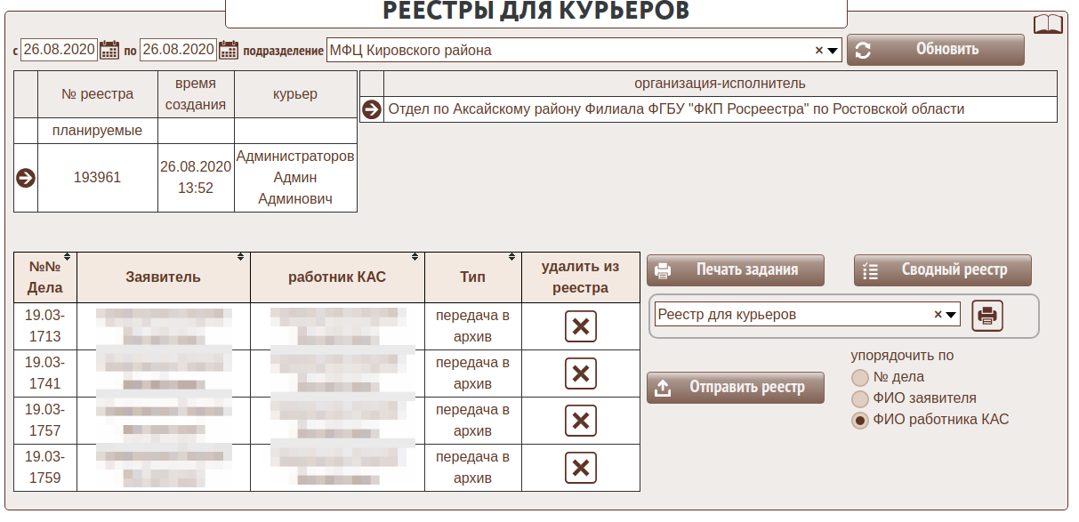This screenshot has width=1079, height=522.
Task: Open calendar for the end date
Action: coord(229,50)
